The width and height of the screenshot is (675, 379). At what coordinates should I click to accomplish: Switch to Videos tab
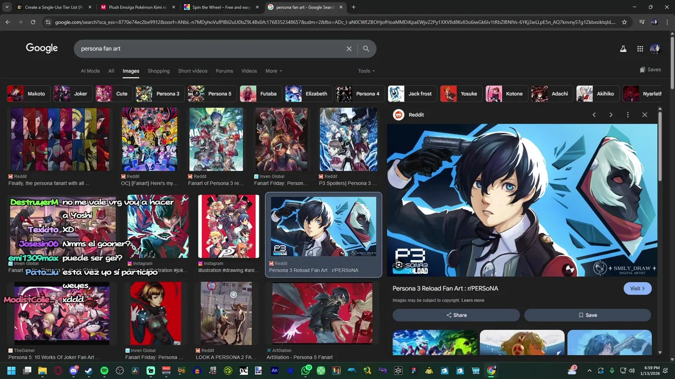pos(249,71)
